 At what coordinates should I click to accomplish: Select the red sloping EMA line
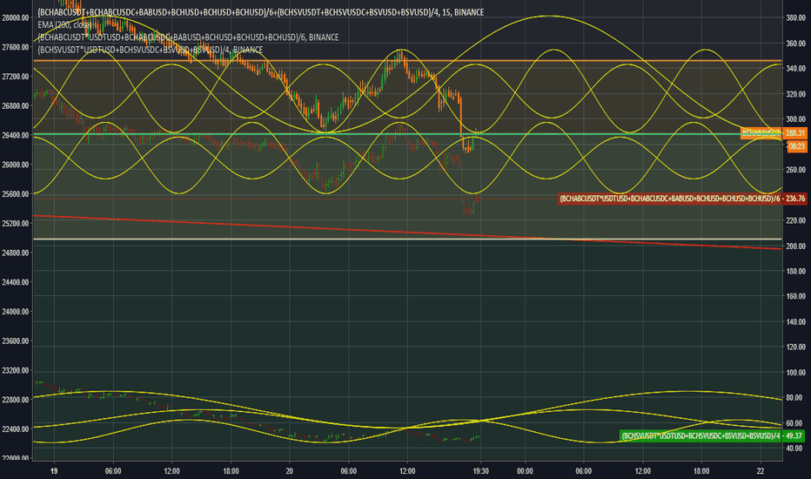point(407,233)
